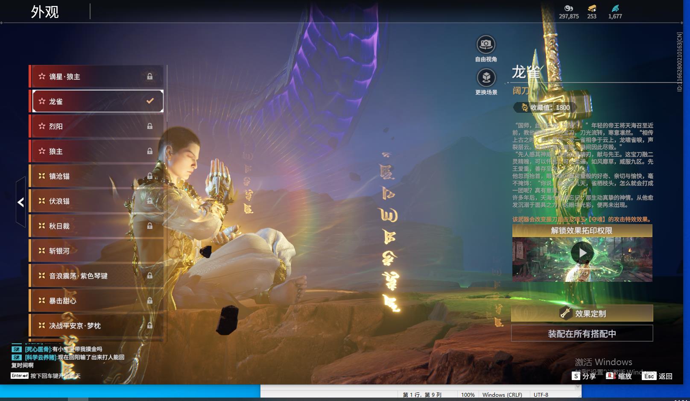Click the lock icon on 摘星·狼主

click(150, 76)
